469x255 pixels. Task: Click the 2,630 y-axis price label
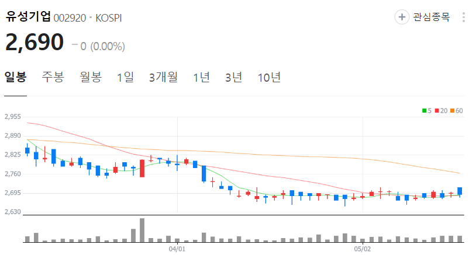pyautogui.click(x=12, y=212)
